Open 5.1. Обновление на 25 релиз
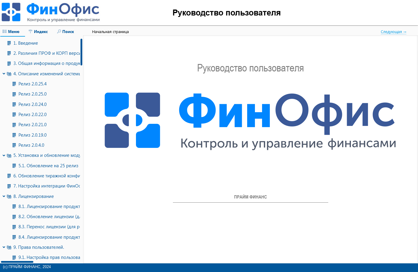The image size is (418, 272). click(48, 166)
